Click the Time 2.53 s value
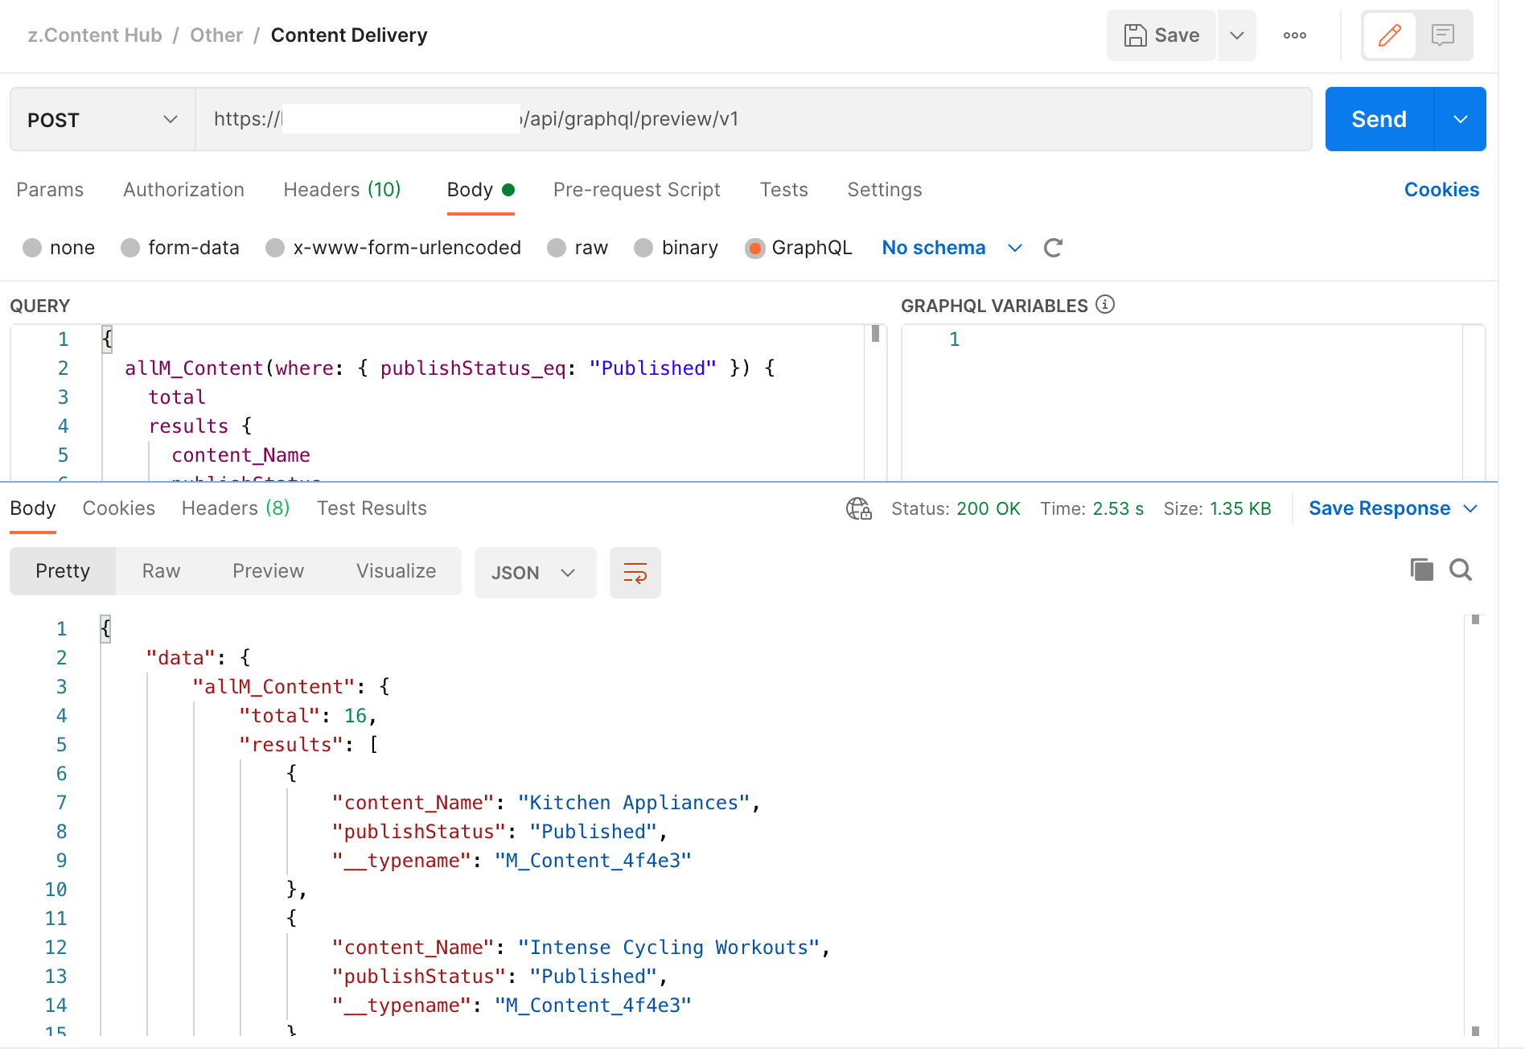 point(1118,508)
